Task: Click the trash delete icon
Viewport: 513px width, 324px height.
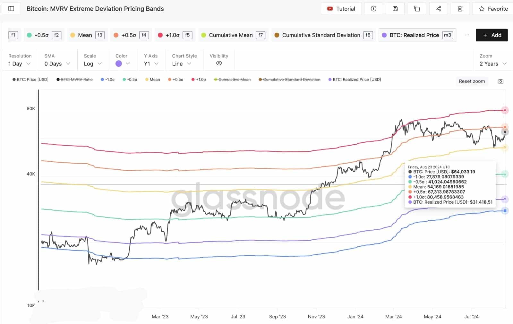Action: tap(460, 9)
